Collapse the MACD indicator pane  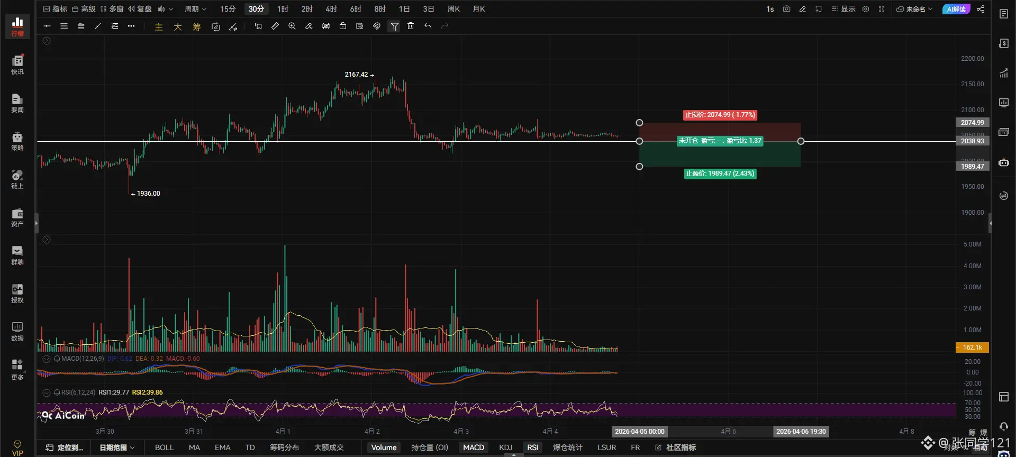[x=47, y=359]
